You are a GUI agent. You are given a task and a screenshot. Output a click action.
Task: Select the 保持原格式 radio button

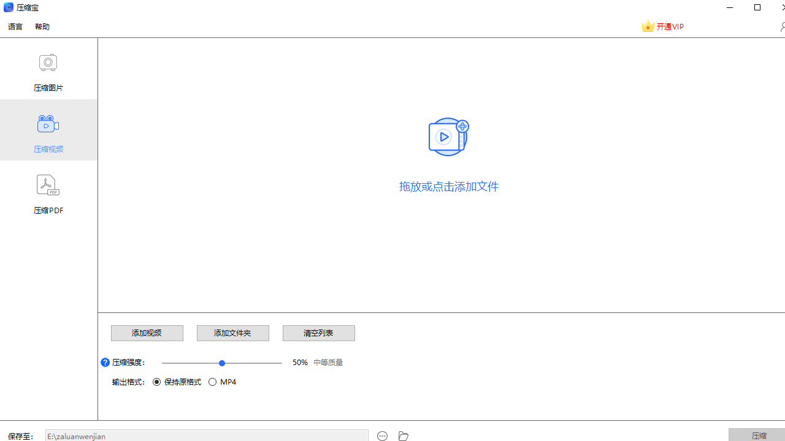point(157,382)
